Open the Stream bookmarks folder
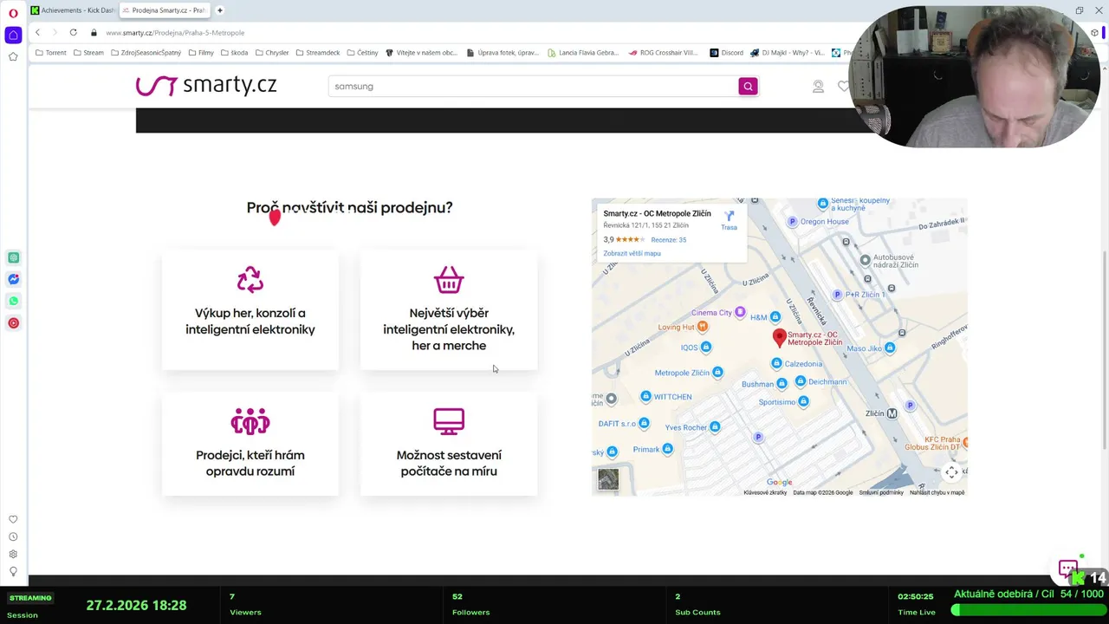Viewport: 1109px width, 624px height. coord(88,53)
